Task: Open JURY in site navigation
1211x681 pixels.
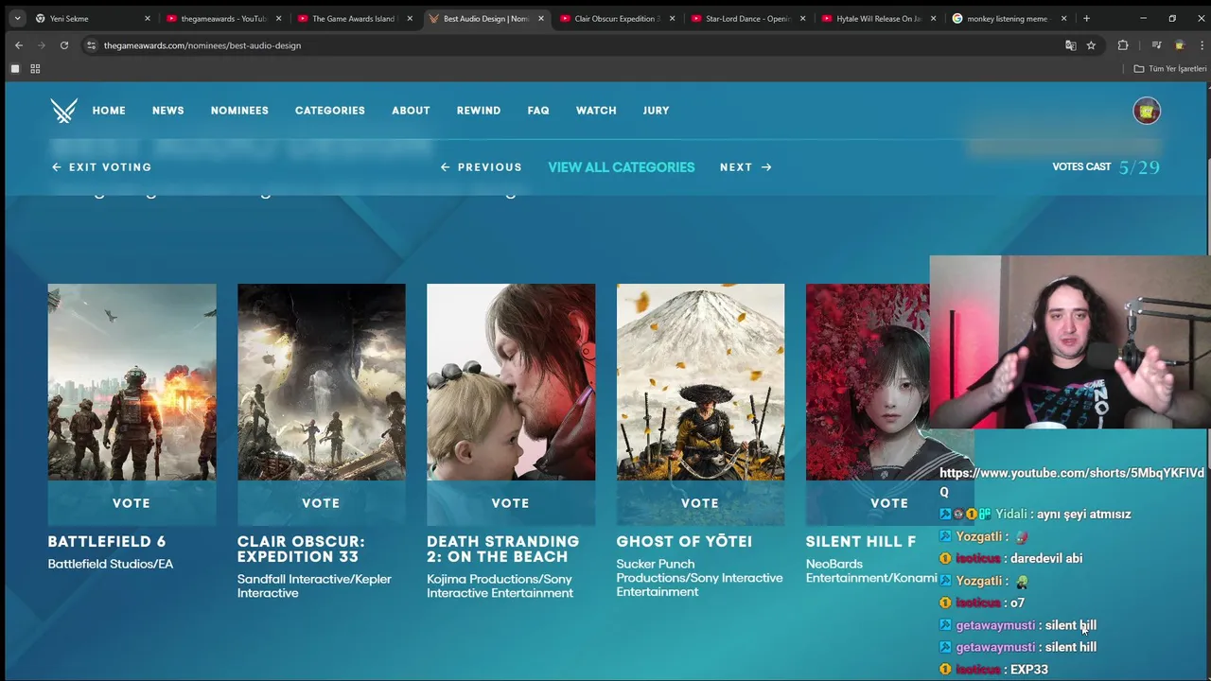Action: pyautogui.click(x=656, y=111)
